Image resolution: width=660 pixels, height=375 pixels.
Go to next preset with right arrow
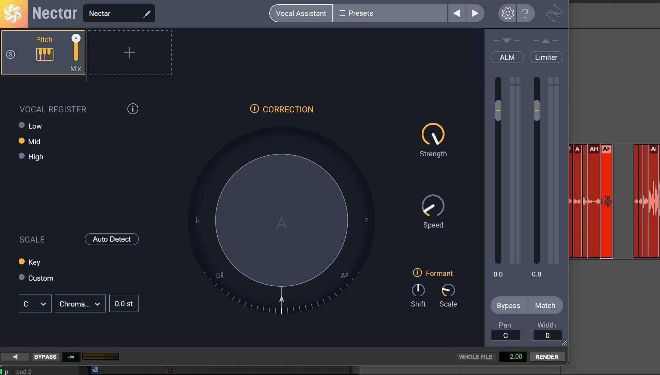click(475, 13)
